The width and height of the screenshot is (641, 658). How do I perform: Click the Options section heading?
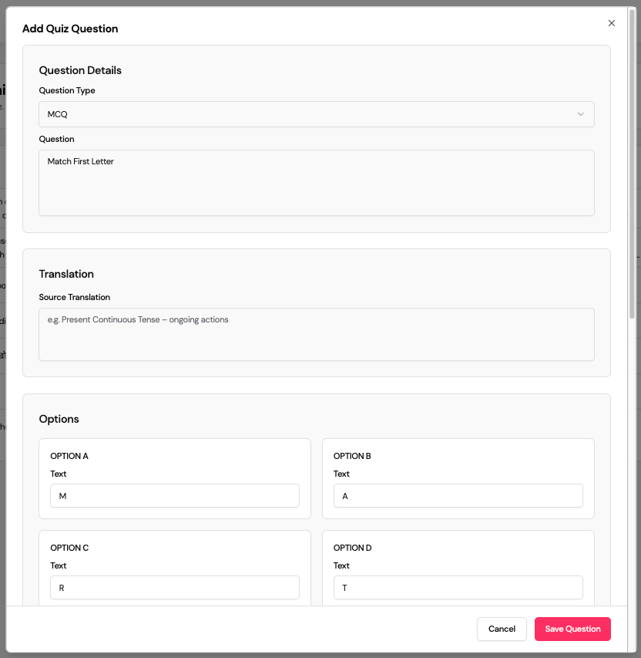coord(59,419)
